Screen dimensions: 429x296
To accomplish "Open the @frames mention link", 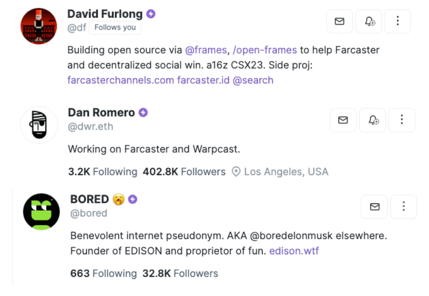I will point(206,50).
